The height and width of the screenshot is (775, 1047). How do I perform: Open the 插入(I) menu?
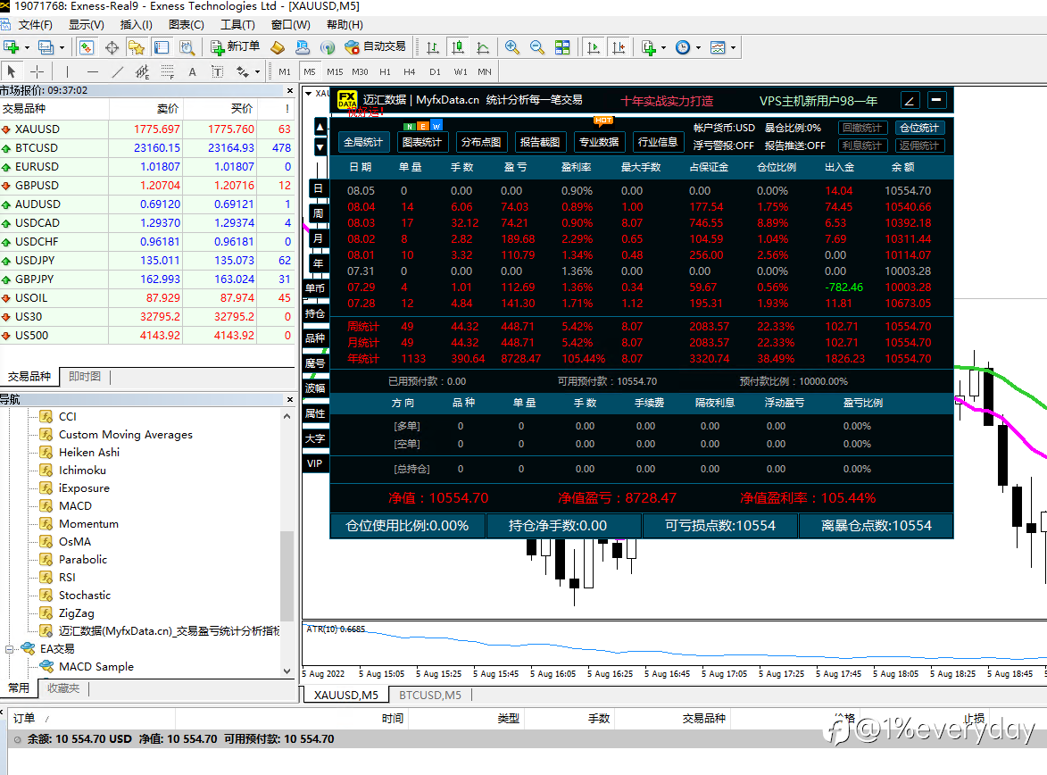click(x=137, y=25)
